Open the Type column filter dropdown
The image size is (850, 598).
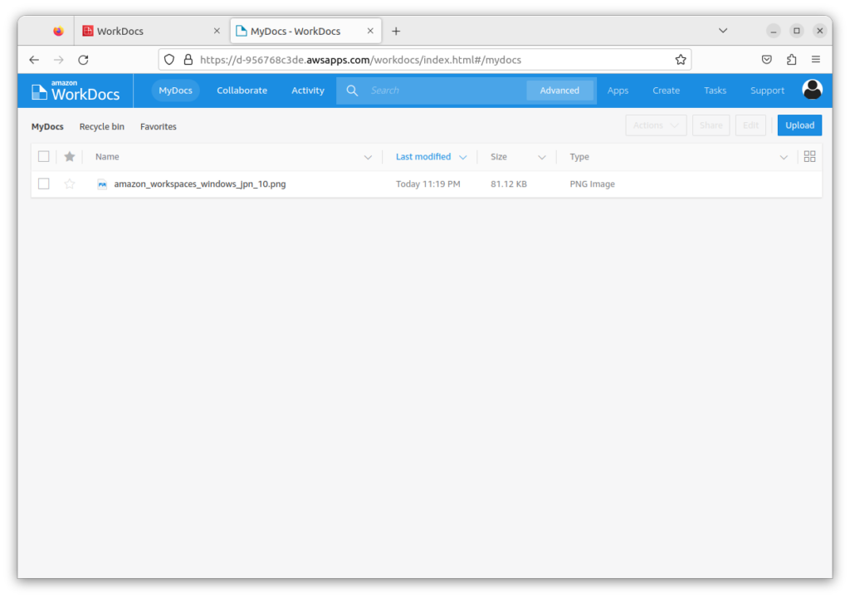coord(783,156)
